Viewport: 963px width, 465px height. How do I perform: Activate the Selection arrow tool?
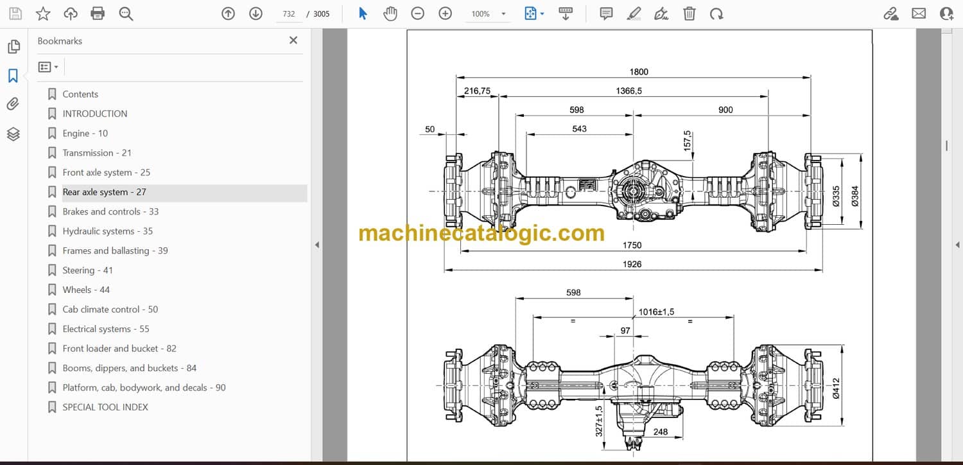(363, 13)
